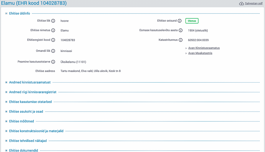
Task: Click address Tartu maakond, Elva vald text
Action: [91, 71]
